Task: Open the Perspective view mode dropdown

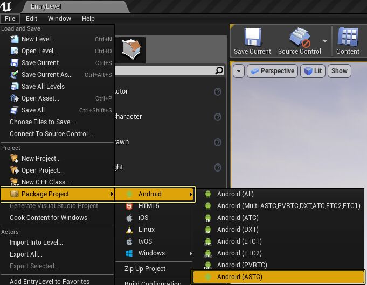Action: (273, 71)
